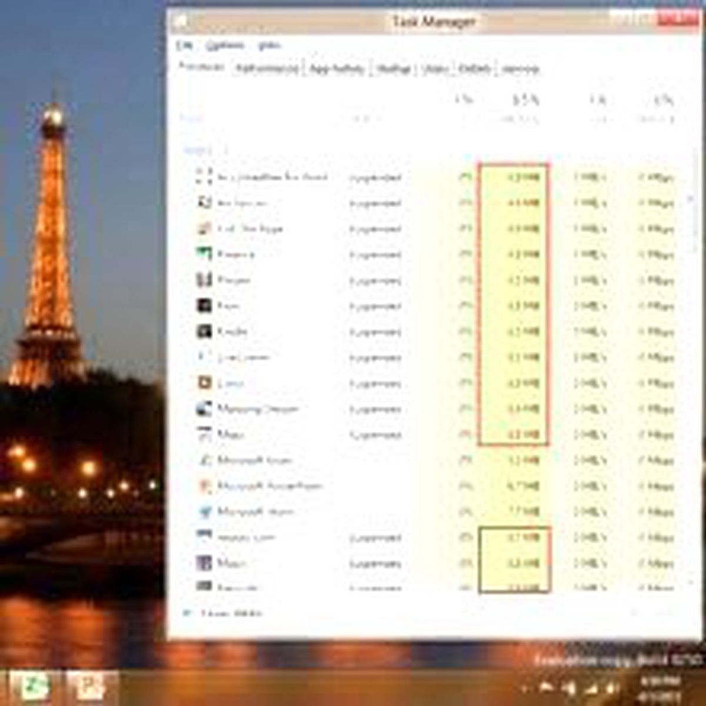706x706 pixels.
Task: Click the Maps app icon in list
Action: click(204, 435)
